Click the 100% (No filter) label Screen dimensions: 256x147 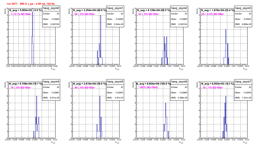149,87
